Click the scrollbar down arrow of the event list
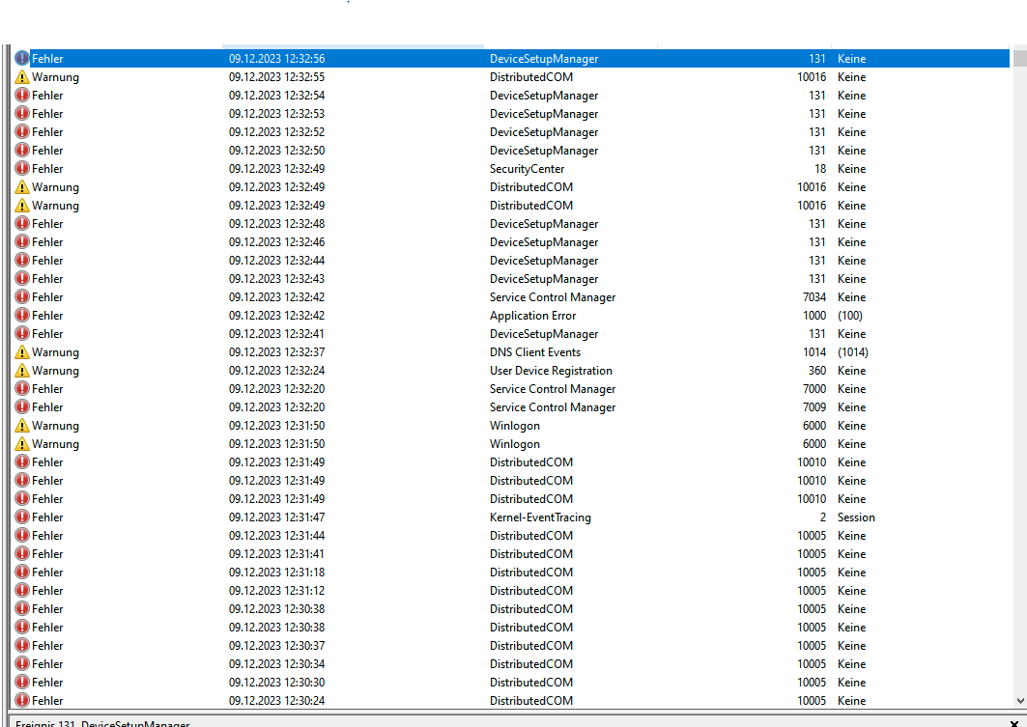Image resolution: width=1027 pixels, height=727 pixels. (x=1020, y=700)
